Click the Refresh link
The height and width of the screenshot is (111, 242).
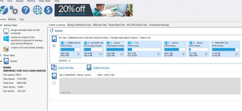(x=59, y=31)
